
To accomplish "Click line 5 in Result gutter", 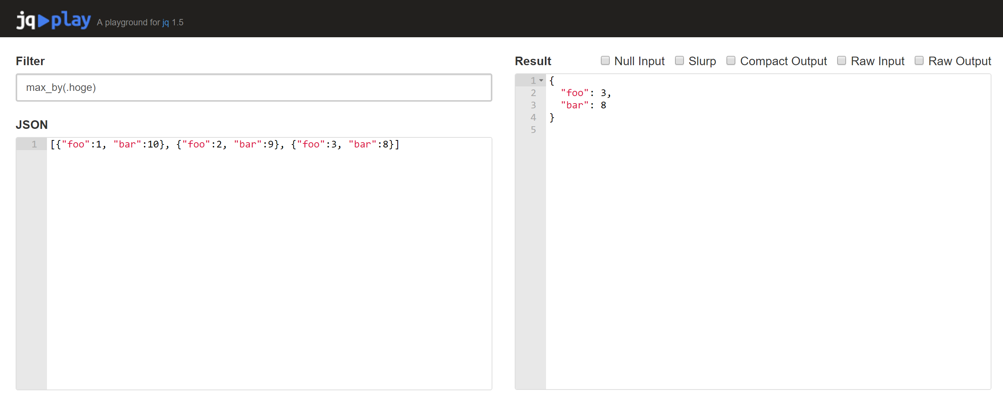I will tap(533, 130).
